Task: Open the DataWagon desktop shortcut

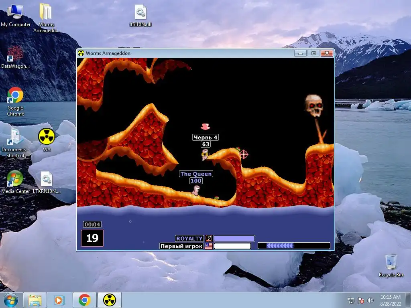Action: 15,57
